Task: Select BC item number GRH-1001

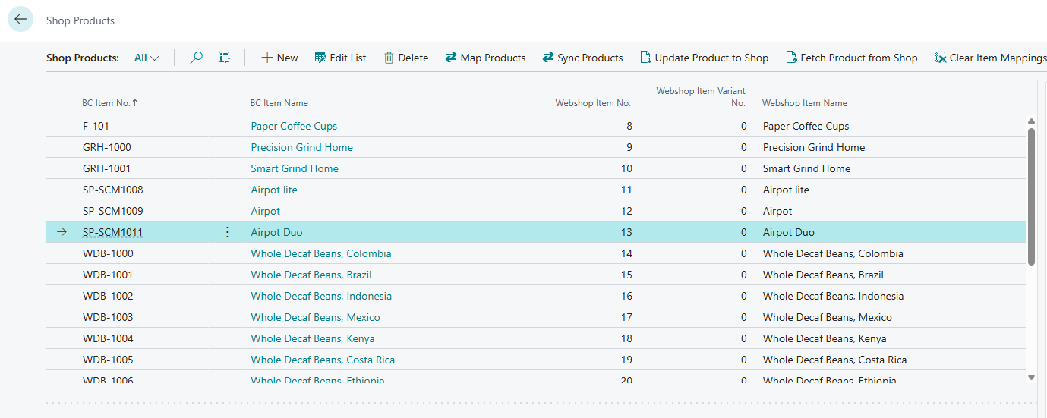Action: tap(107, 168)
